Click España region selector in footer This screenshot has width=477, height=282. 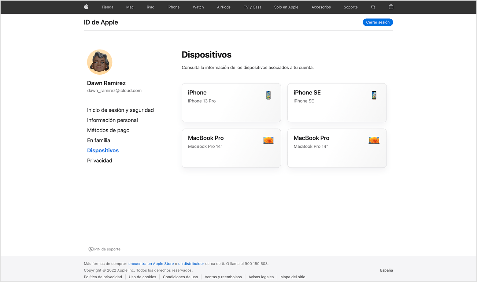(x=386, y=270)
